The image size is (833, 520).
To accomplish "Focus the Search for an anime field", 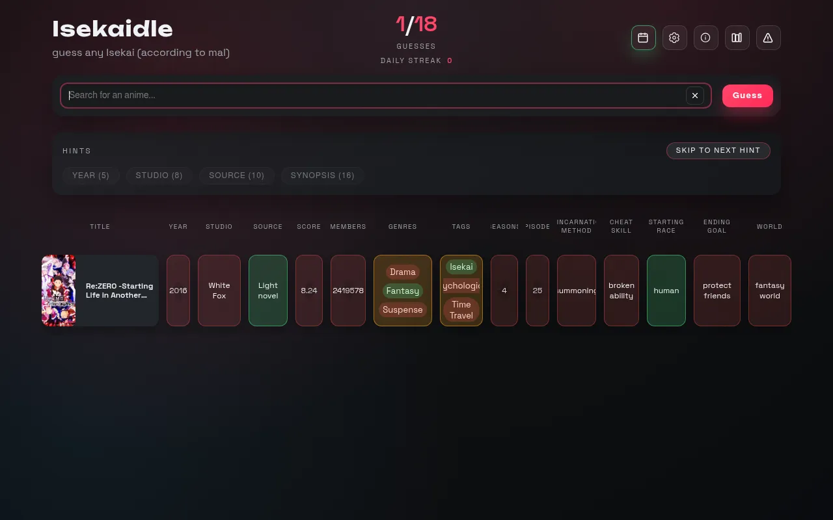I will (x=385, y=96).
